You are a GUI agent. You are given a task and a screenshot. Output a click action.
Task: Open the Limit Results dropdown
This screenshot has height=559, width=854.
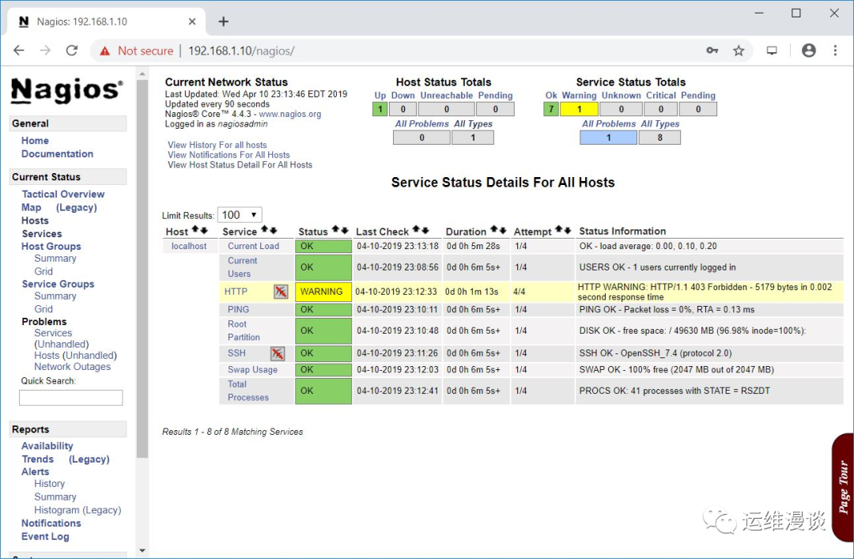coord(240,215)
